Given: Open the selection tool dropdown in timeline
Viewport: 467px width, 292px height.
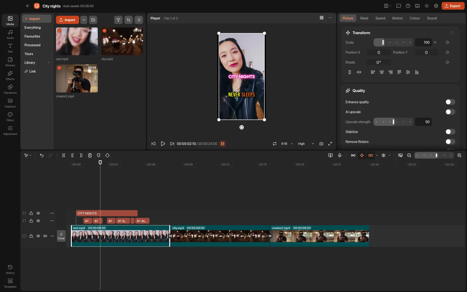Looking at the screenshot, I should [x=28, y=155].
